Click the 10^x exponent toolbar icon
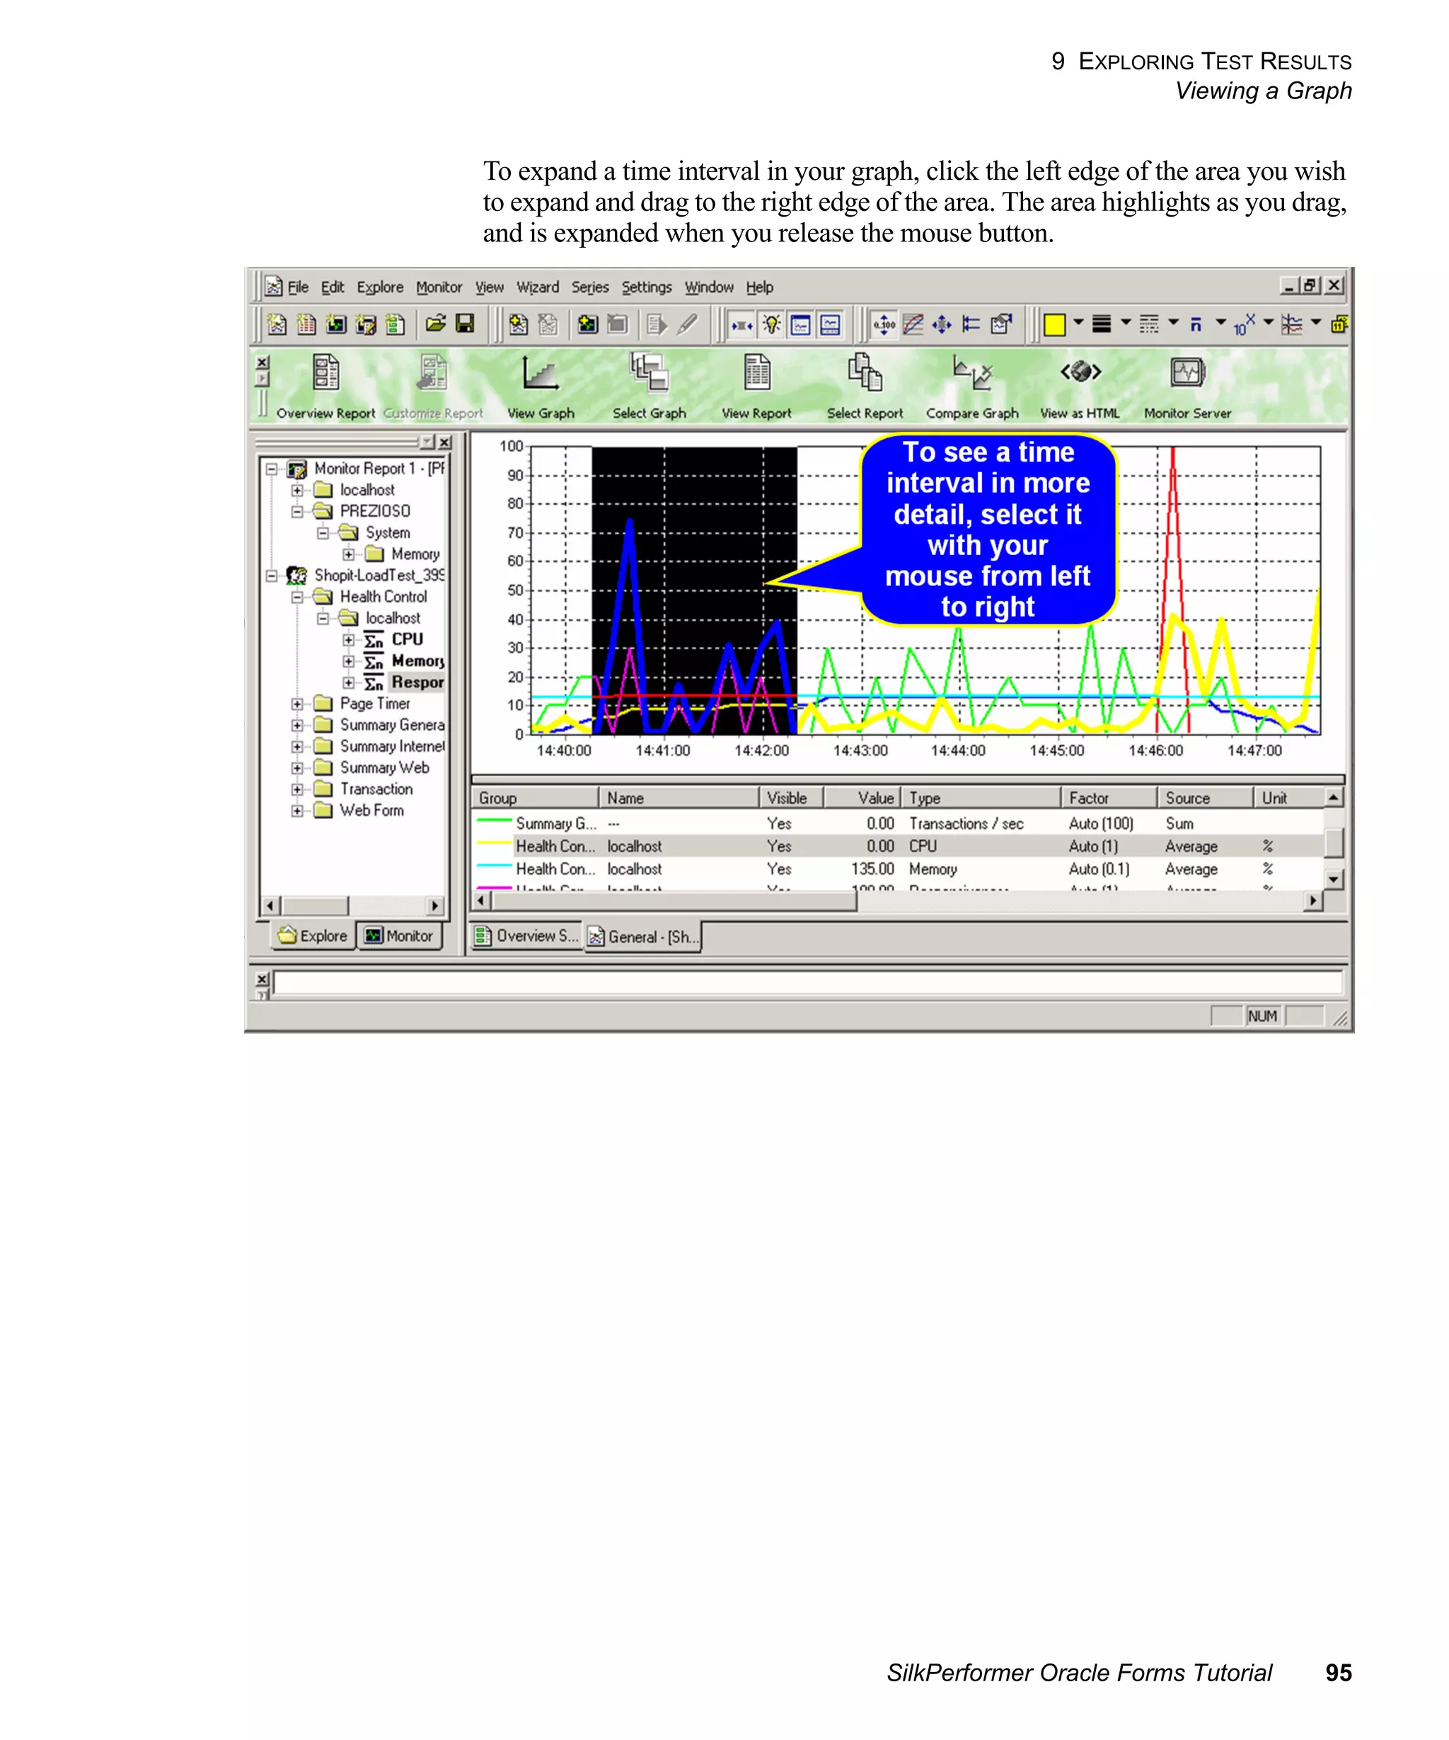The height and width of the screenshot is (1740, 1449). (x=1243, y=325)
